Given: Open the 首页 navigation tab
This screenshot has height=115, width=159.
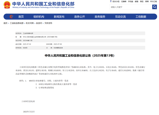Looking at the screenshot, I should coord(21,17).
